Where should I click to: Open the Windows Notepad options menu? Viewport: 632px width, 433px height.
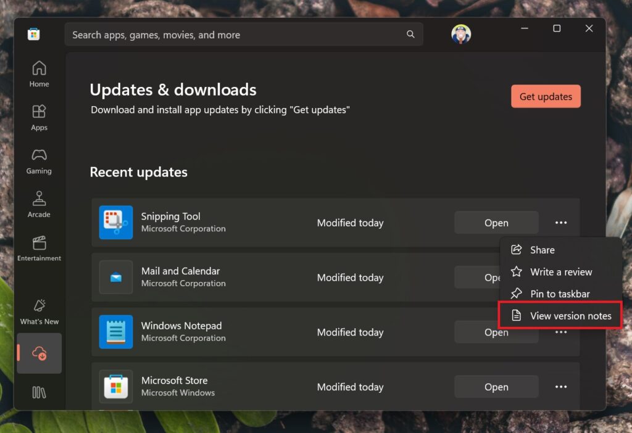coord(560,332)
